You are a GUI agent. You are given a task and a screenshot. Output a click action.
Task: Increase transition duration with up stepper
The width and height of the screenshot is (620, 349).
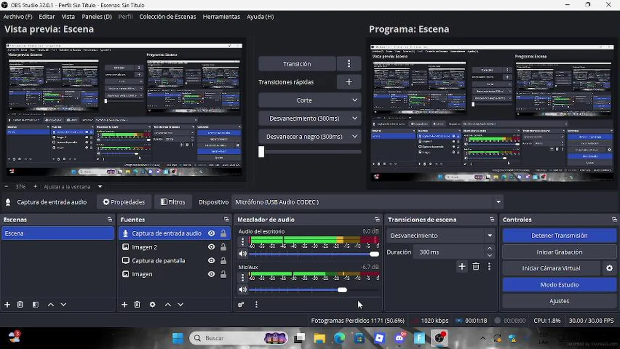point(489,249)
